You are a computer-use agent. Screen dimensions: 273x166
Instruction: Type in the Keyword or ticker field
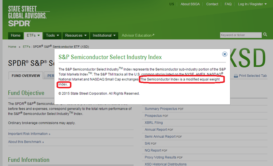coord(241,35)
